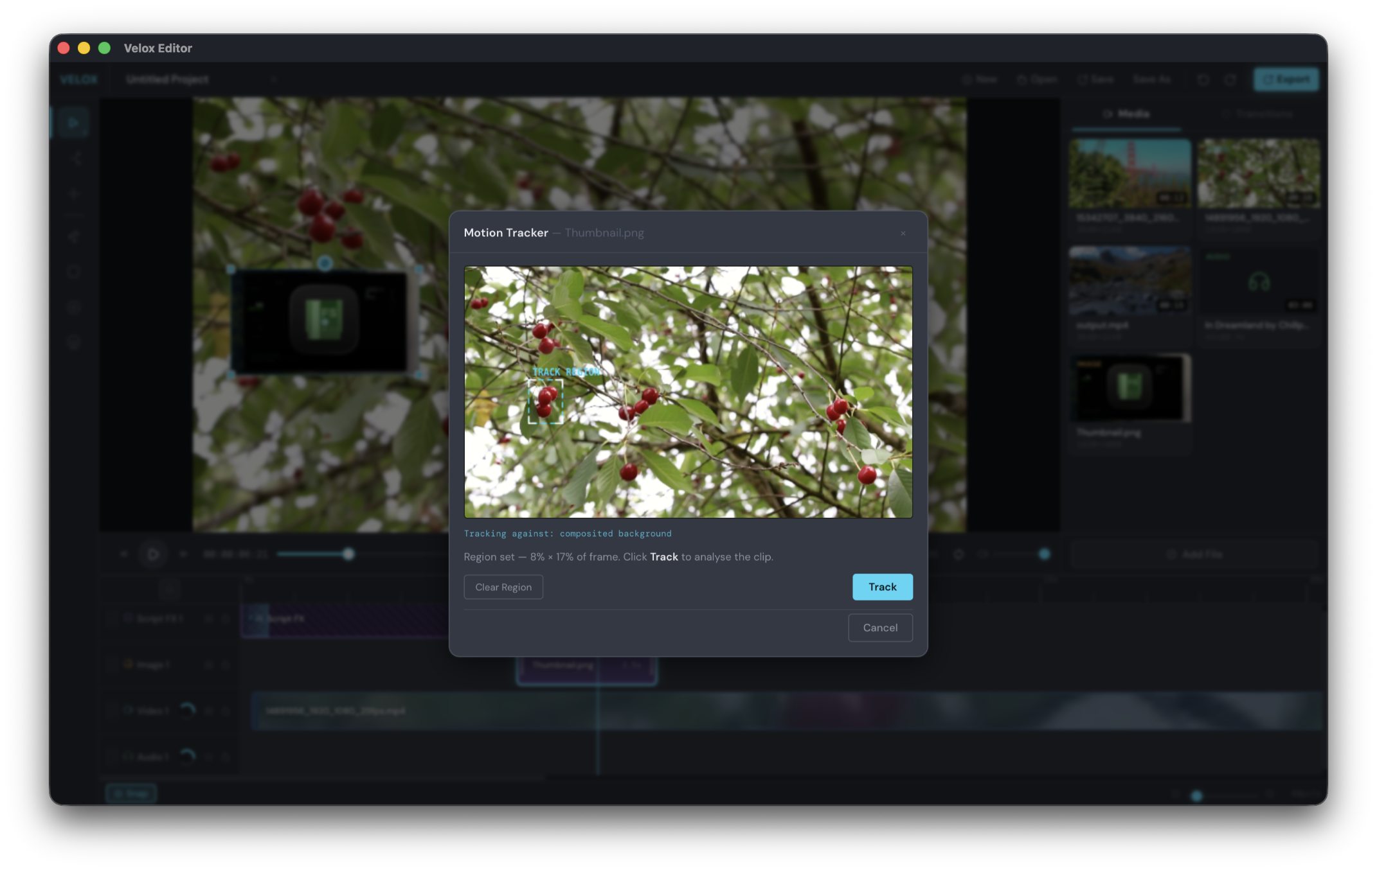Viewport: 1377px width, 871px height.
Task: Toggle the Snap button at the bottom left
Action: coord(131,794)
